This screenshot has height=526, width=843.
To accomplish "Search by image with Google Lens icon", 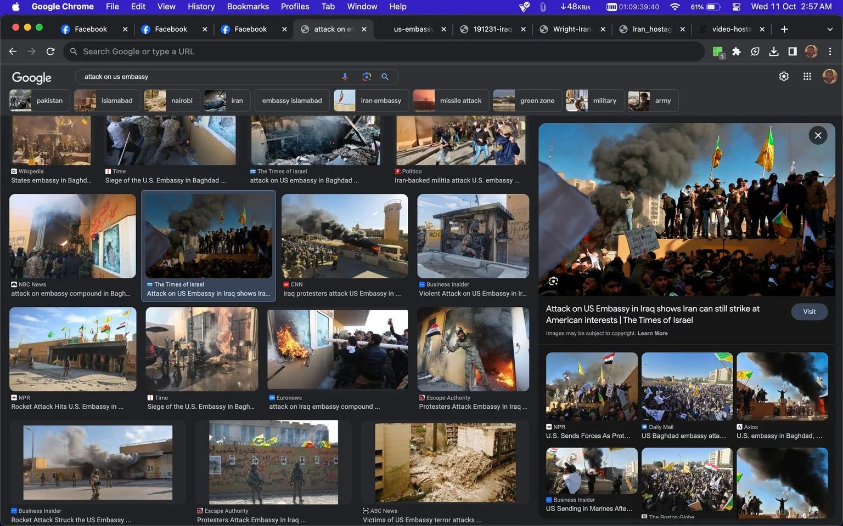I will (x=367, y=77).
